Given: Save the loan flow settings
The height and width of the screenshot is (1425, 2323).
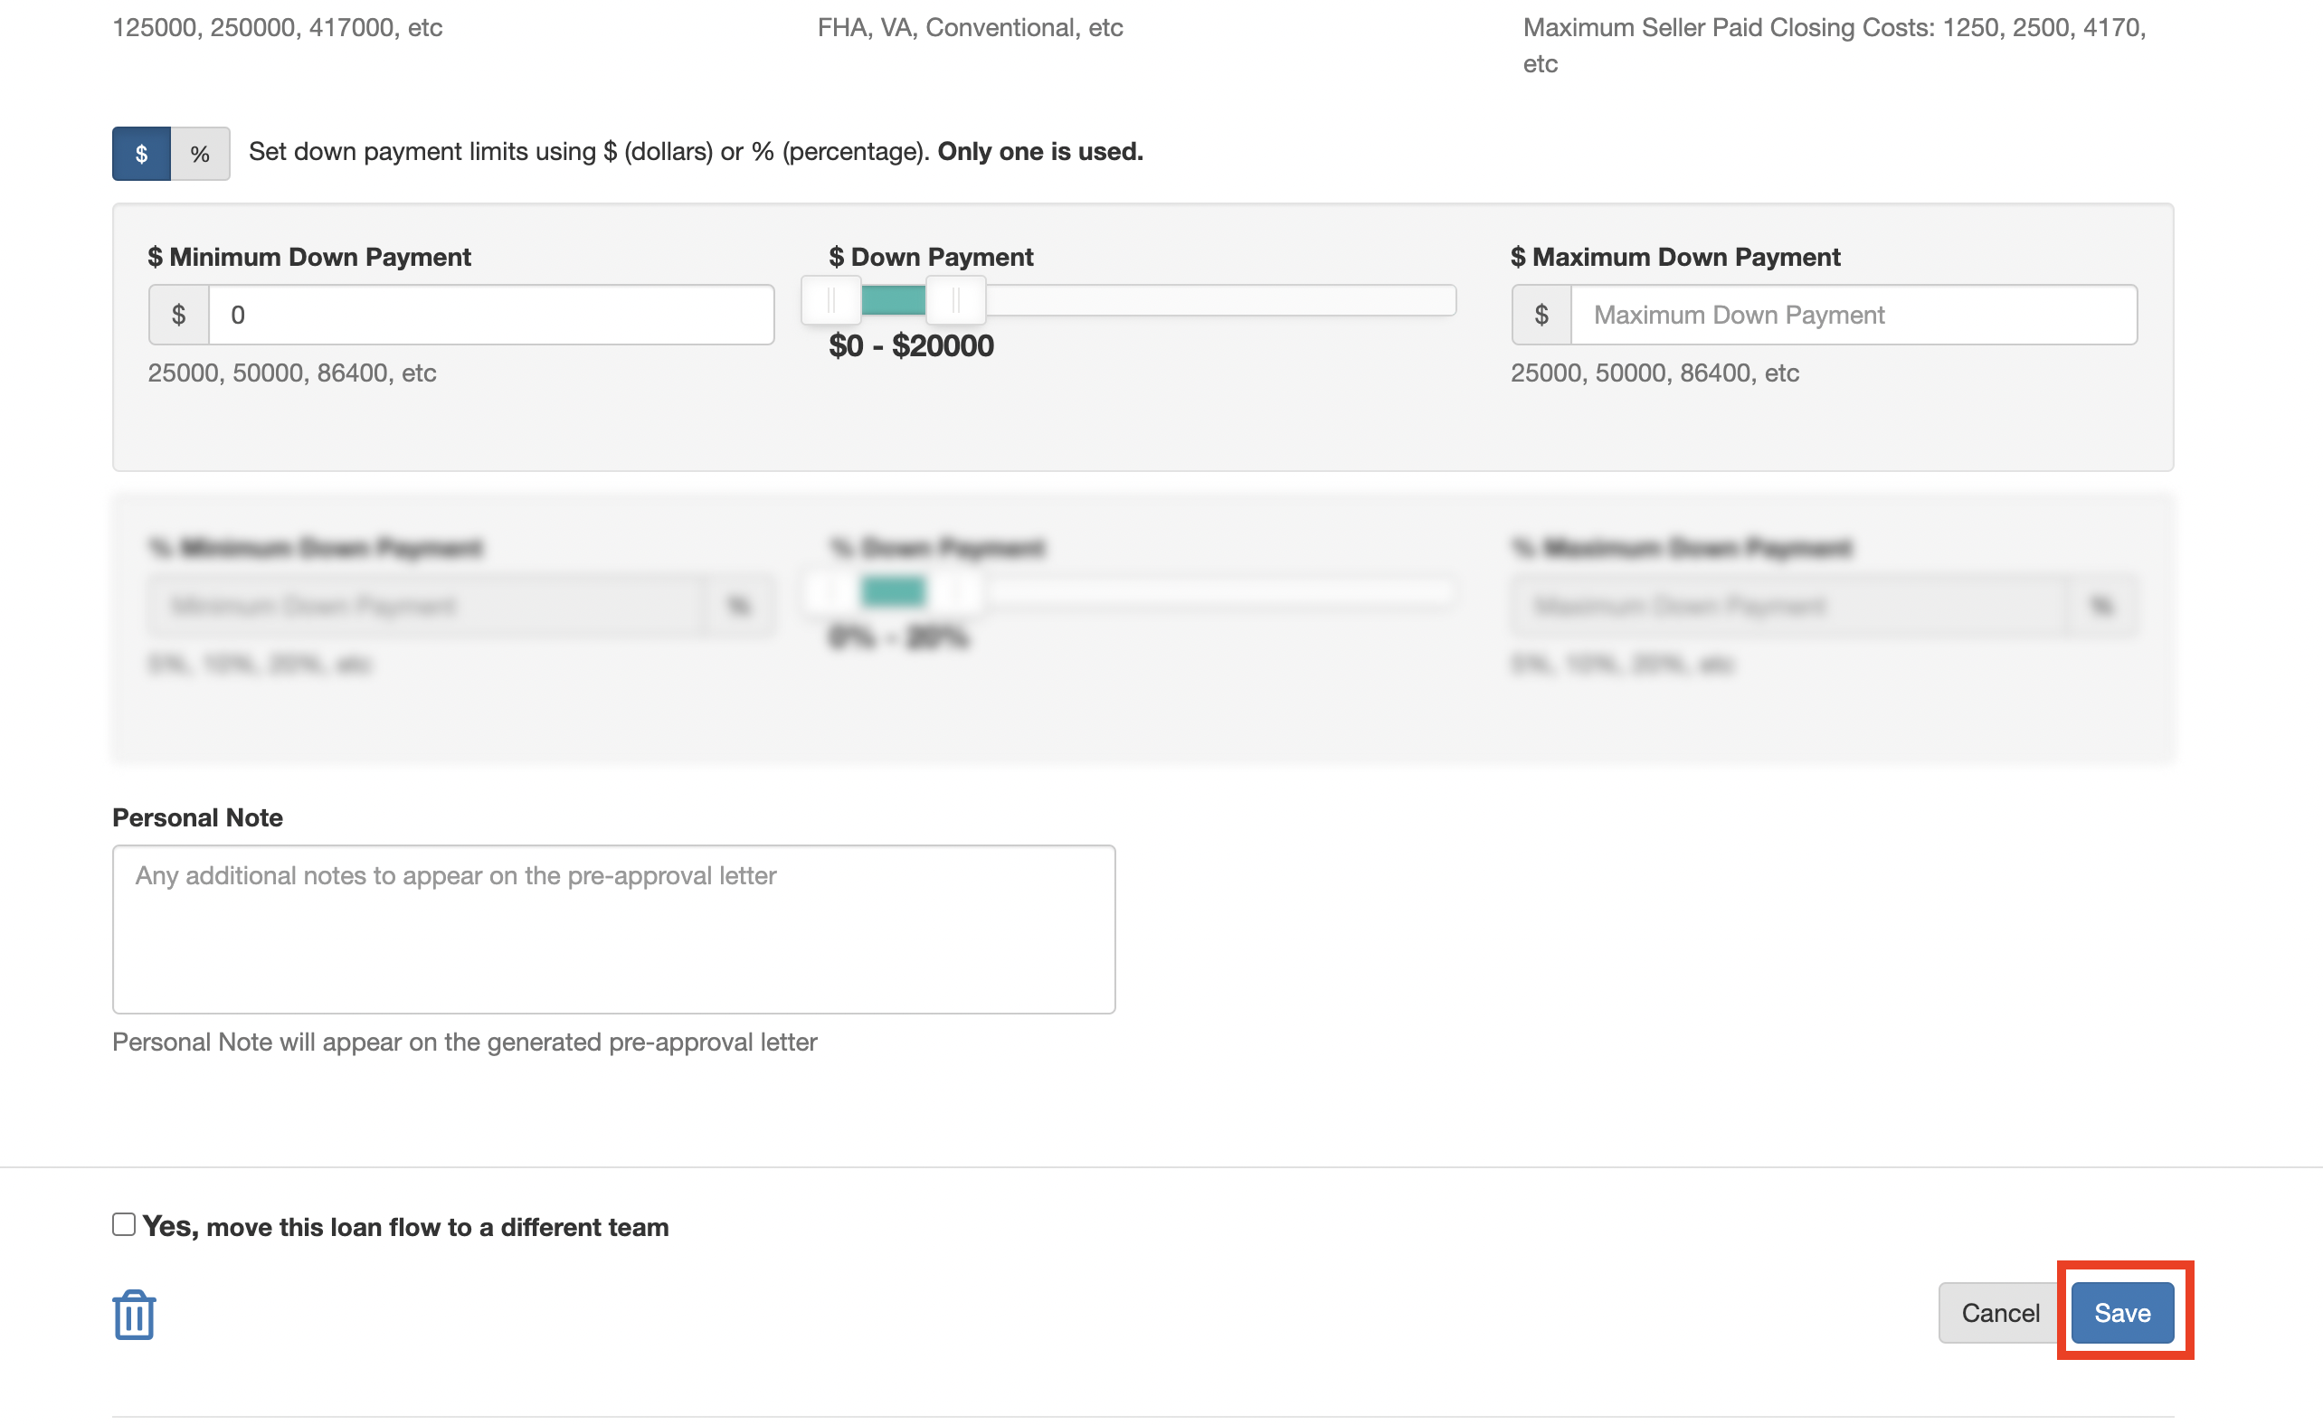Looking at the screenshot, I should [2122, 1313].
